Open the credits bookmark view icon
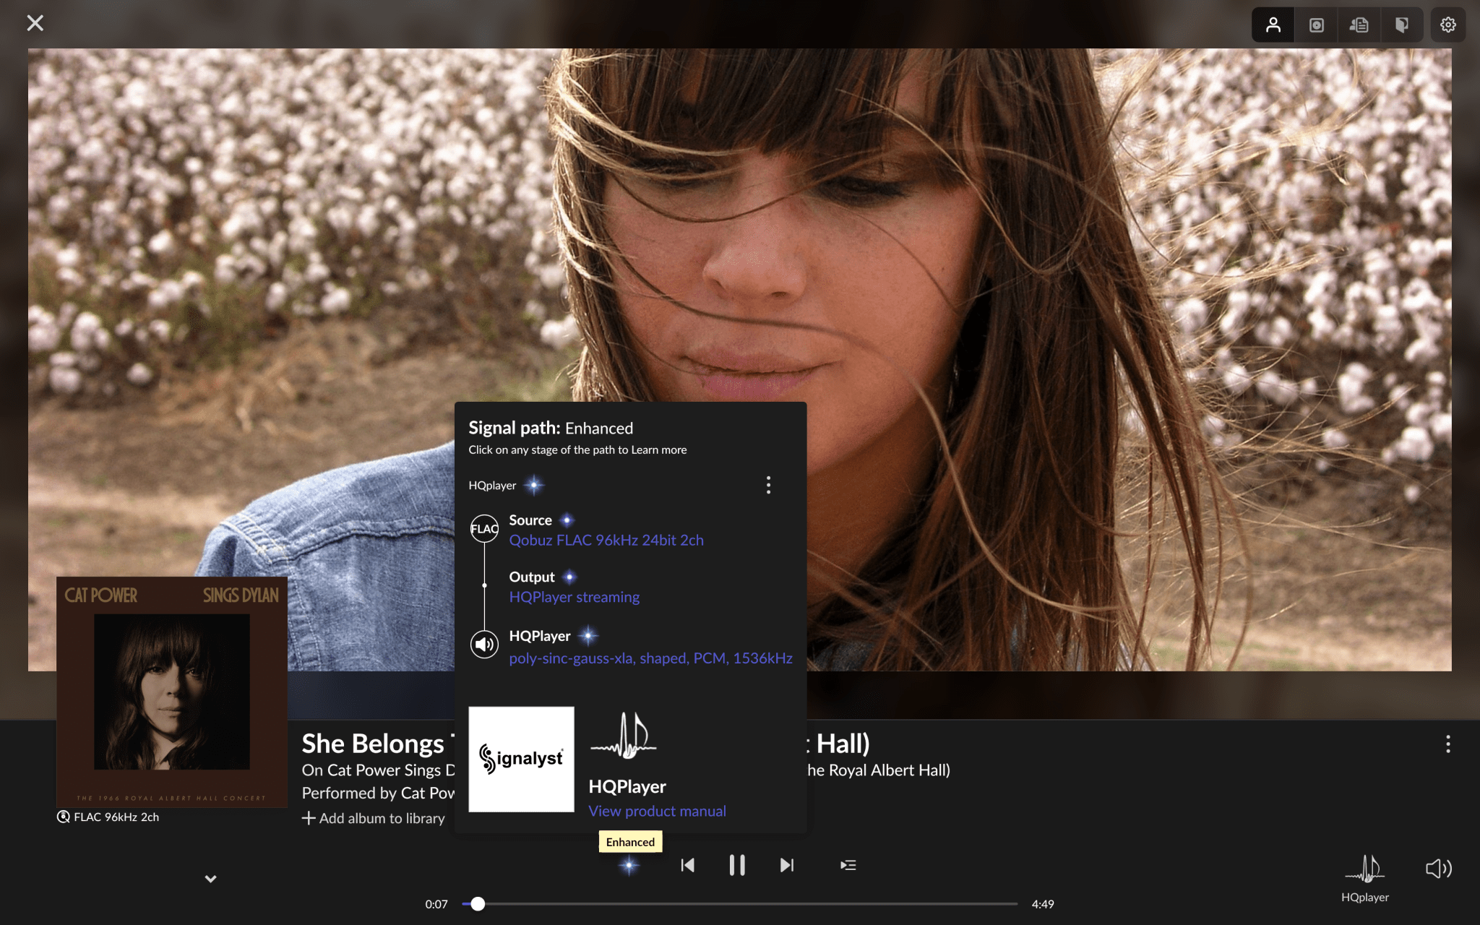 [x=1401, y=25]
